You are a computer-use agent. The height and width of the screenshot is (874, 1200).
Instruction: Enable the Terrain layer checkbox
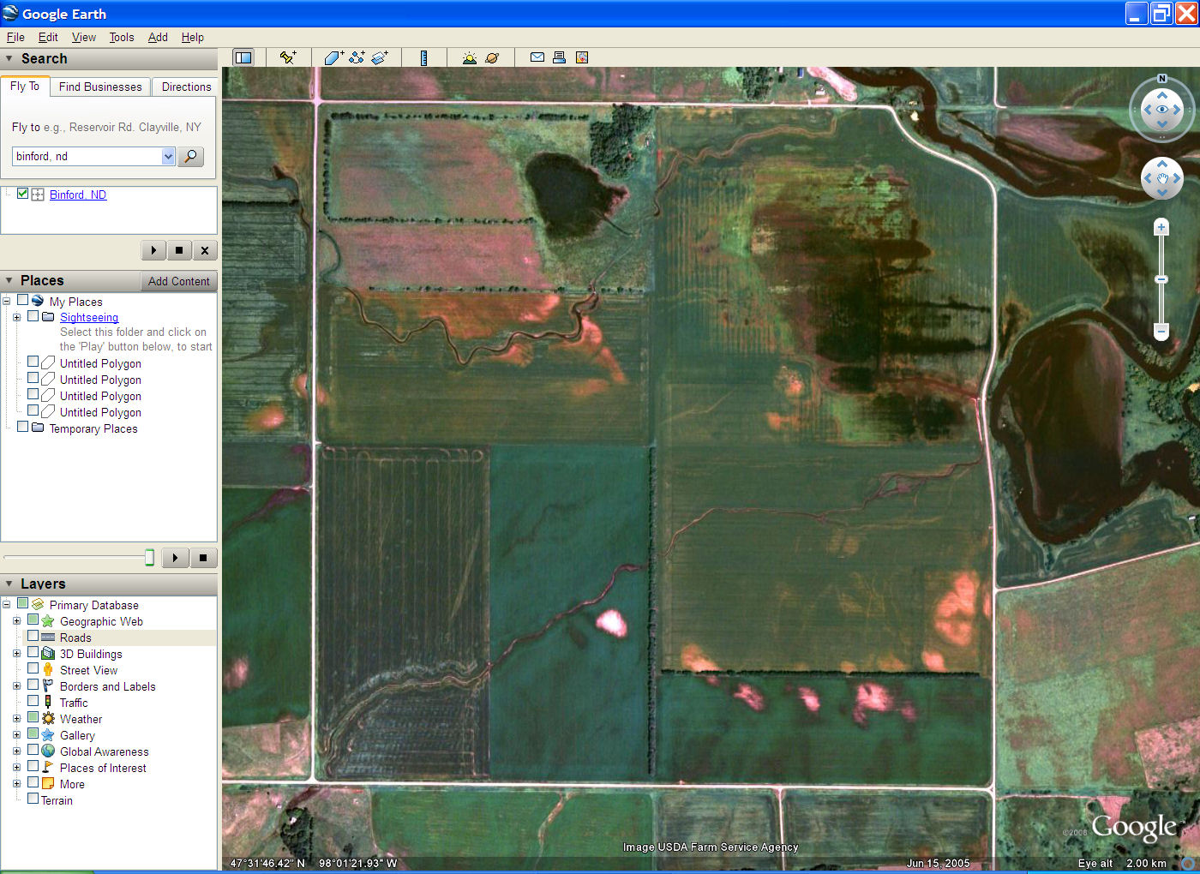point(33,799)
